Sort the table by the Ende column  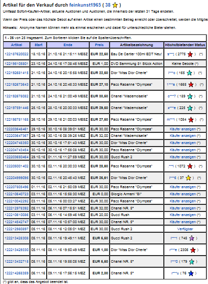point(68,45)
